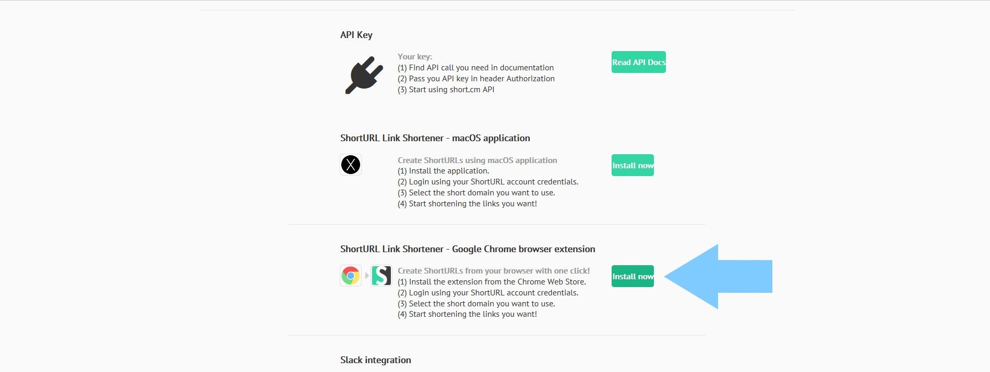The image size is (990, 372).
Task: Open the API Key section heading
Action: pyautogui.click(x=356, y=34)
